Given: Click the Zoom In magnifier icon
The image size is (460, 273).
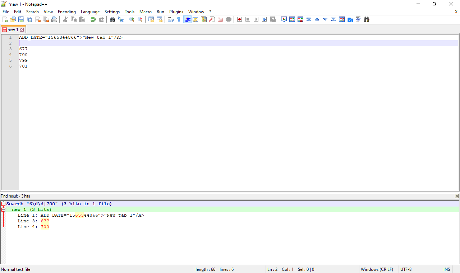Looking at the screenshot, I should pyautogui.click(x=132, y=19).
